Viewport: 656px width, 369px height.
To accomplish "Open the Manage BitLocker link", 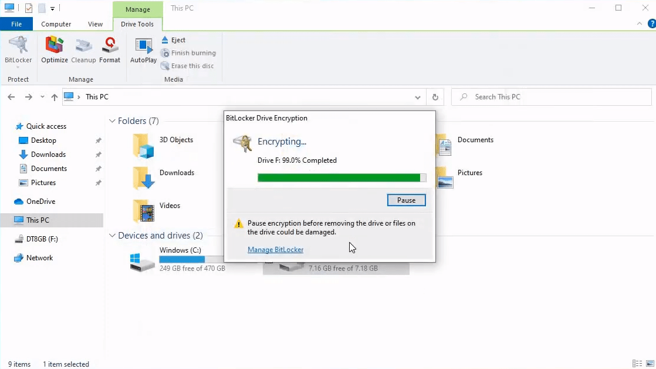I will 275,249.
